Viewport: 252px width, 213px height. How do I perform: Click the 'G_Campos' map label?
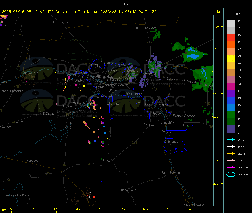tap(190, 82)
